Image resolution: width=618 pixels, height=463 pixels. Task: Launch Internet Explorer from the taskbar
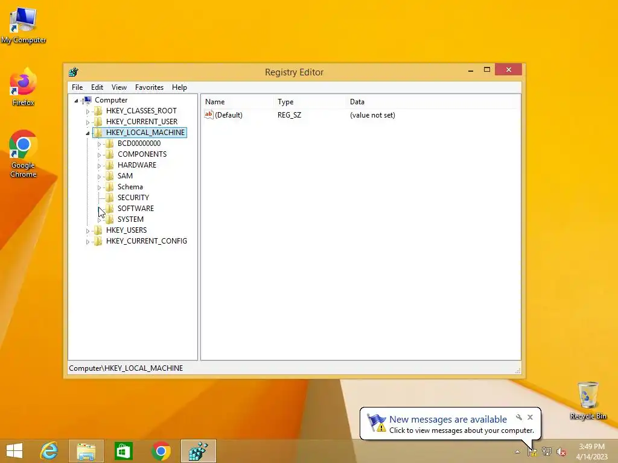click(x=49, y=451)
